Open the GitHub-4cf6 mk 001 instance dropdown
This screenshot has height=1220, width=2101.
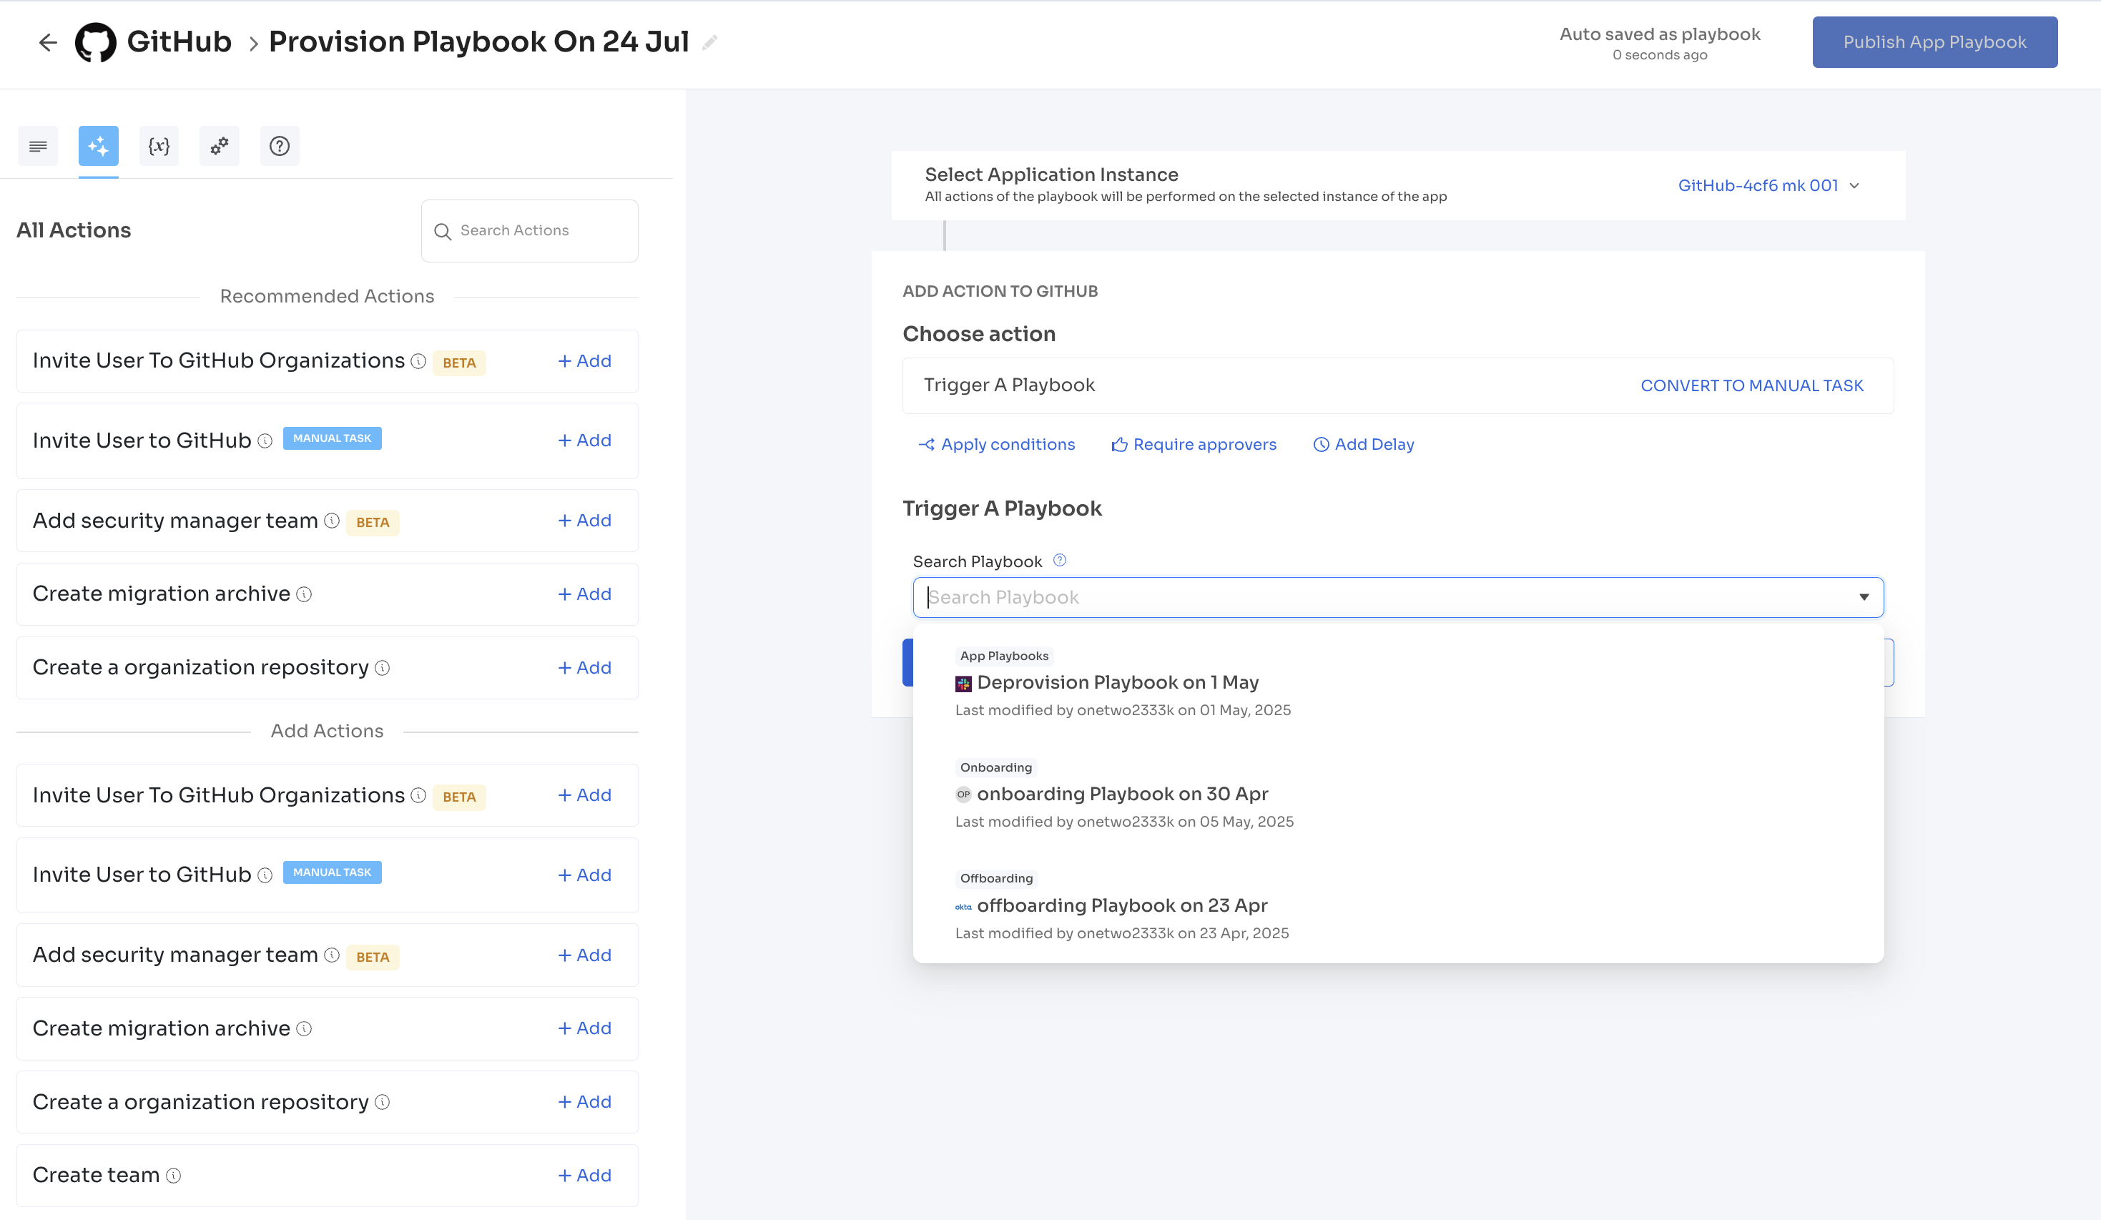pos(1768,185)
